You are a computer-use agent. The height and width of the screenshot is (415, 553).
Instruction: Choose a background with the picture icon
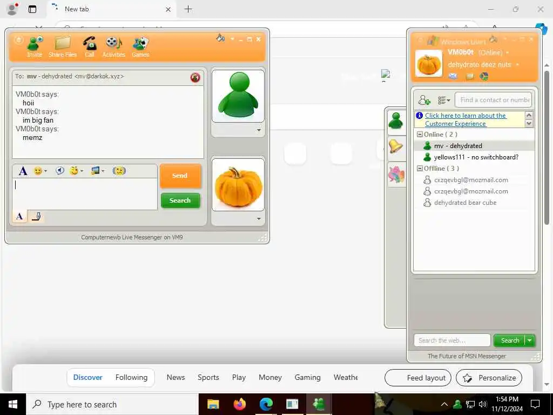tap(95, 171)
